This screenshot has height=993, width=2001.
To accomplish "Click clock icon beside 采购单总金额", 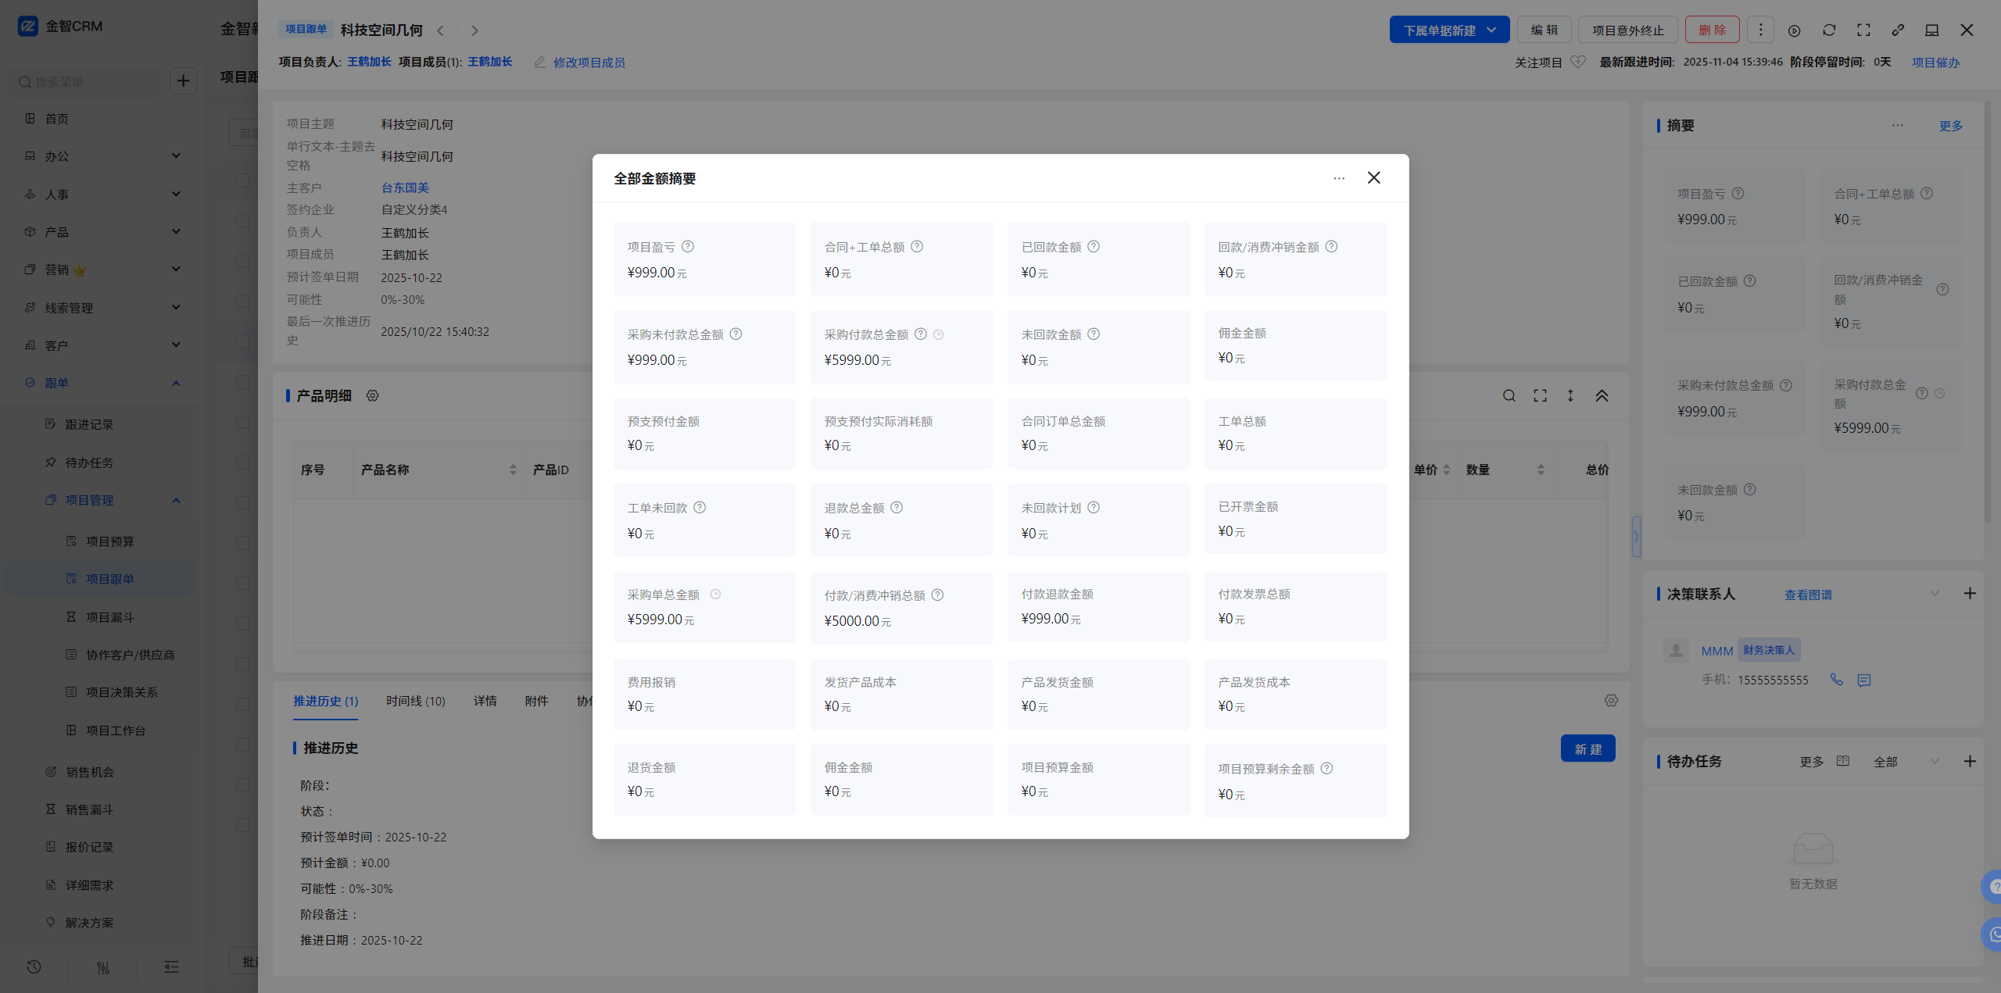I will click(x=715, y=595).
